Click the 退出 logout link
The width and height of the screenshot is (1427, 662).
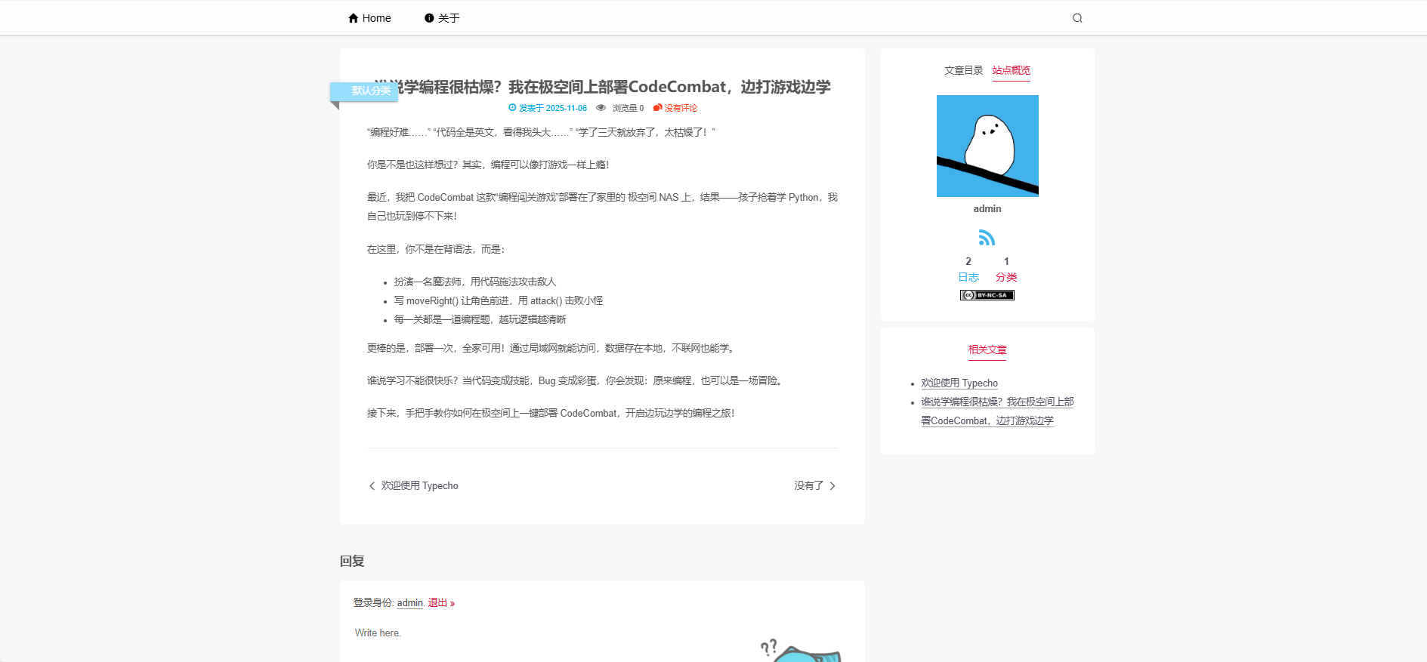[x=437, y=602]
